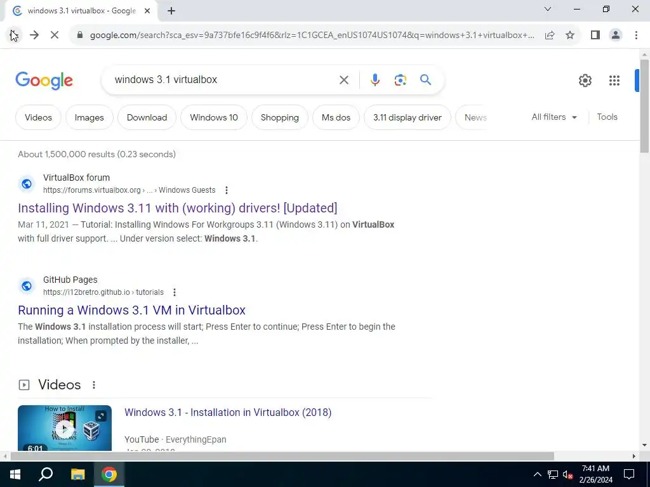Open Installing Windows 3.11 with drivers result

pyautogui.click(x=178, y=208)
